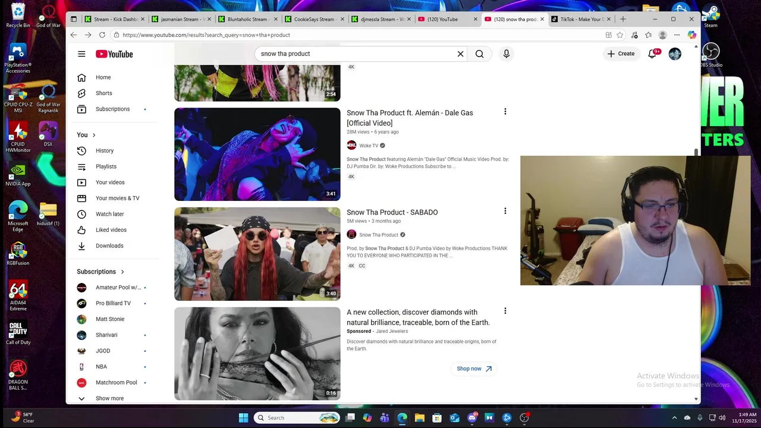Open the YouTube hamburger guide menu
761x428 pixels.
tap(81, 54)
